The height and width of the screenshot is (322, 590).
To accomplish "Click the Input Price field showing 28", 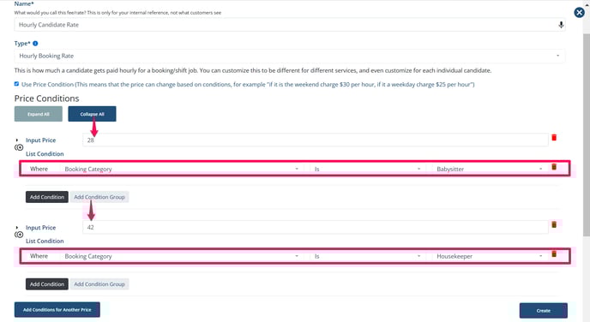I will pyautogui.click(x=316, y=140).
